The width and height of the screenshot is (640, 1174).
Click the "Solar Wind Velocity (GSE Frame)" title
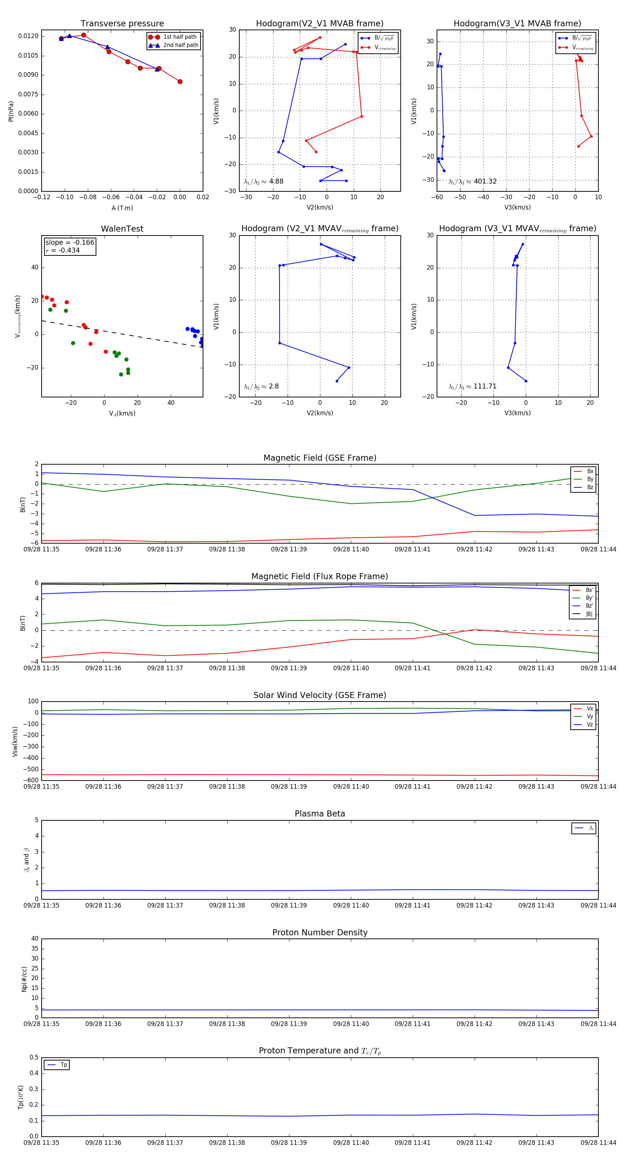320,696
